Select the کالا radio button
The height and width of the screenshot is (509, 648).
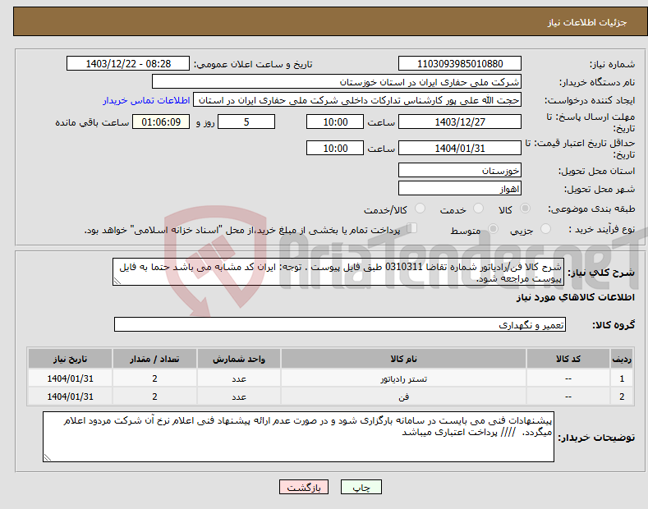click(x=525, y=209)
